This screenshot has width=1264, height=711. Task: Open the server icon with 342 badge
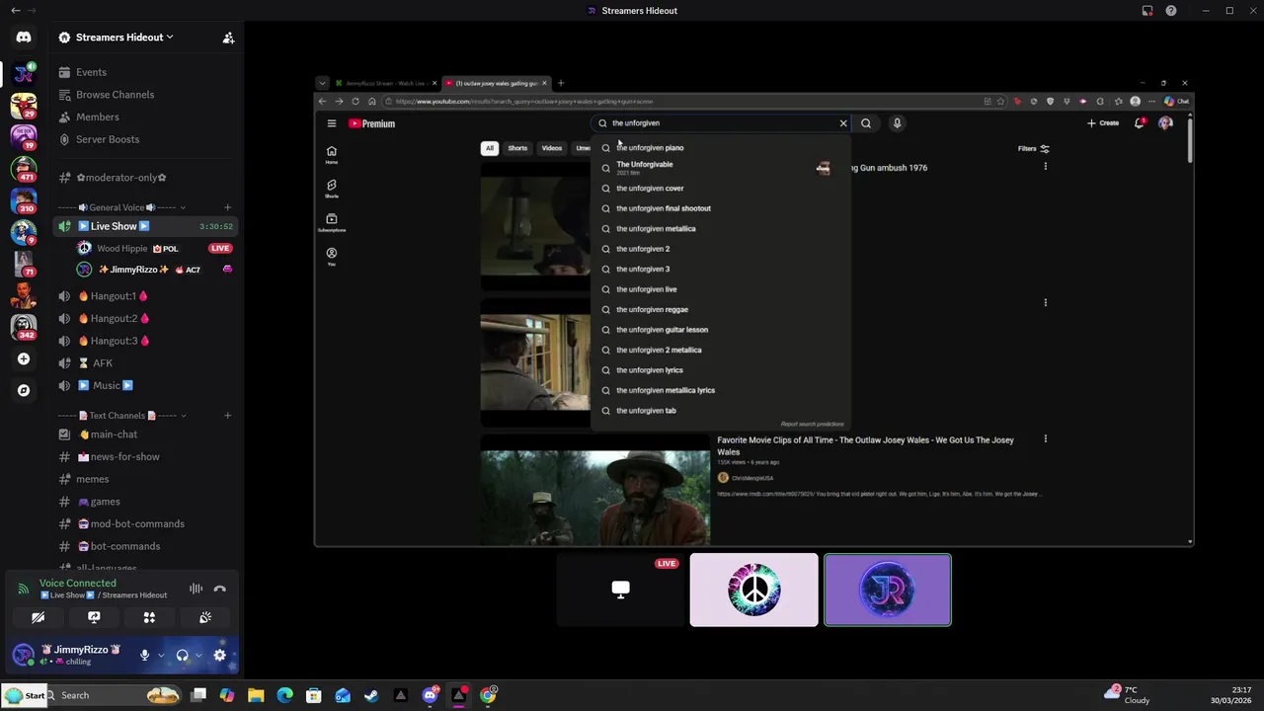[24, 326]
